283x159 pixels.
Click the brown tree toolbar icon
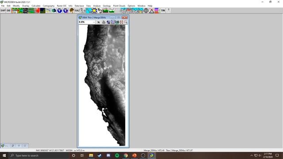72,11
